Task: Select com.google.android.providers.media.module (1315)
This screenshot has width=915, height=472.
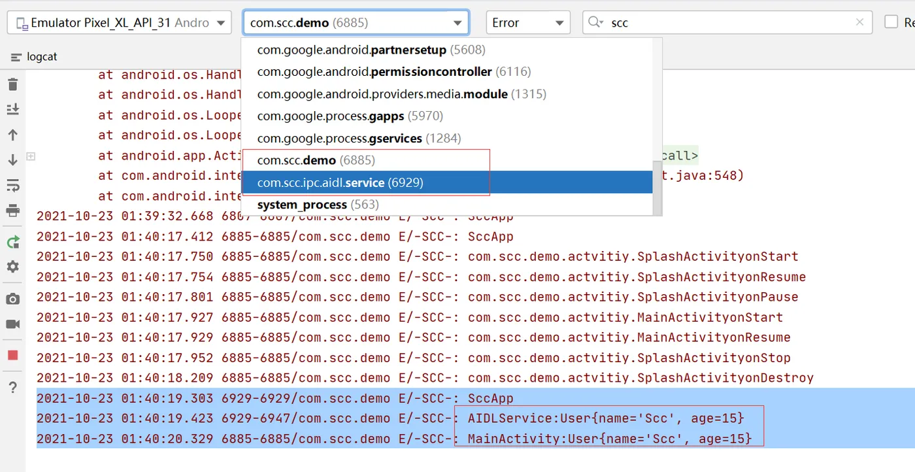Action: (447, 94)
